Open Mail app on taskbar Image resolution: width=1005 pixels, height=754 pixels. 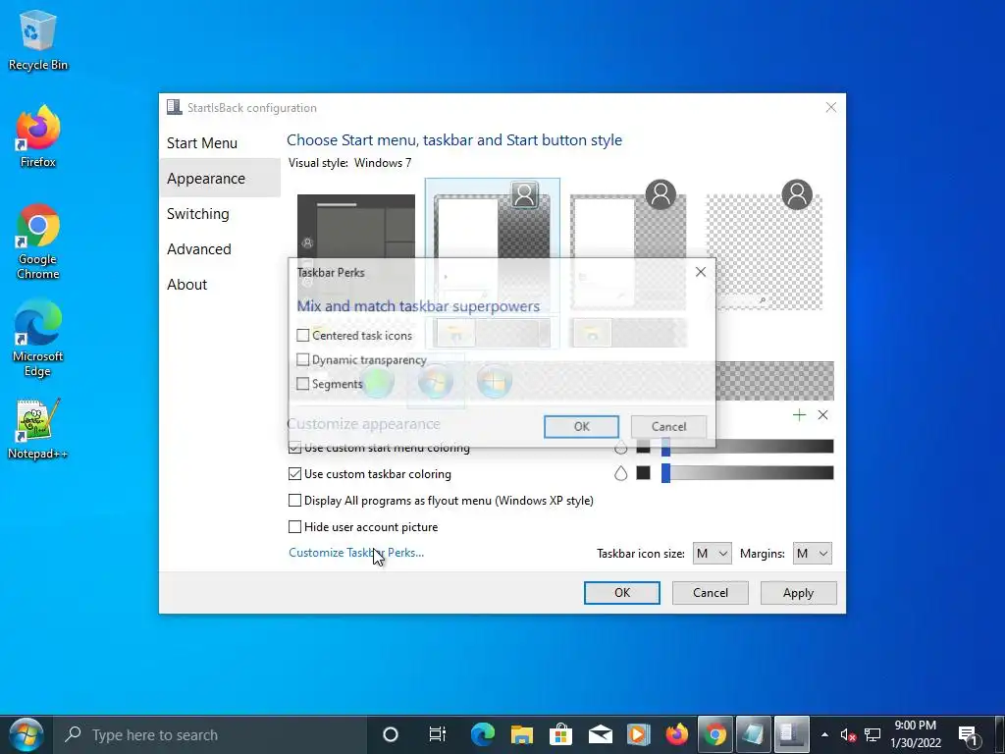coord(600,734)
